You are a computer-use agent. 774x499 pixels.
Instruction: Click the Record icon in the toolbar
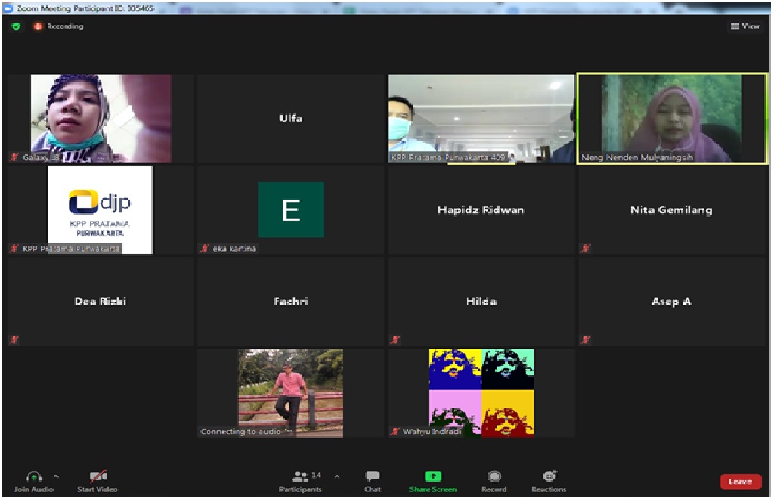pos(494,476)
